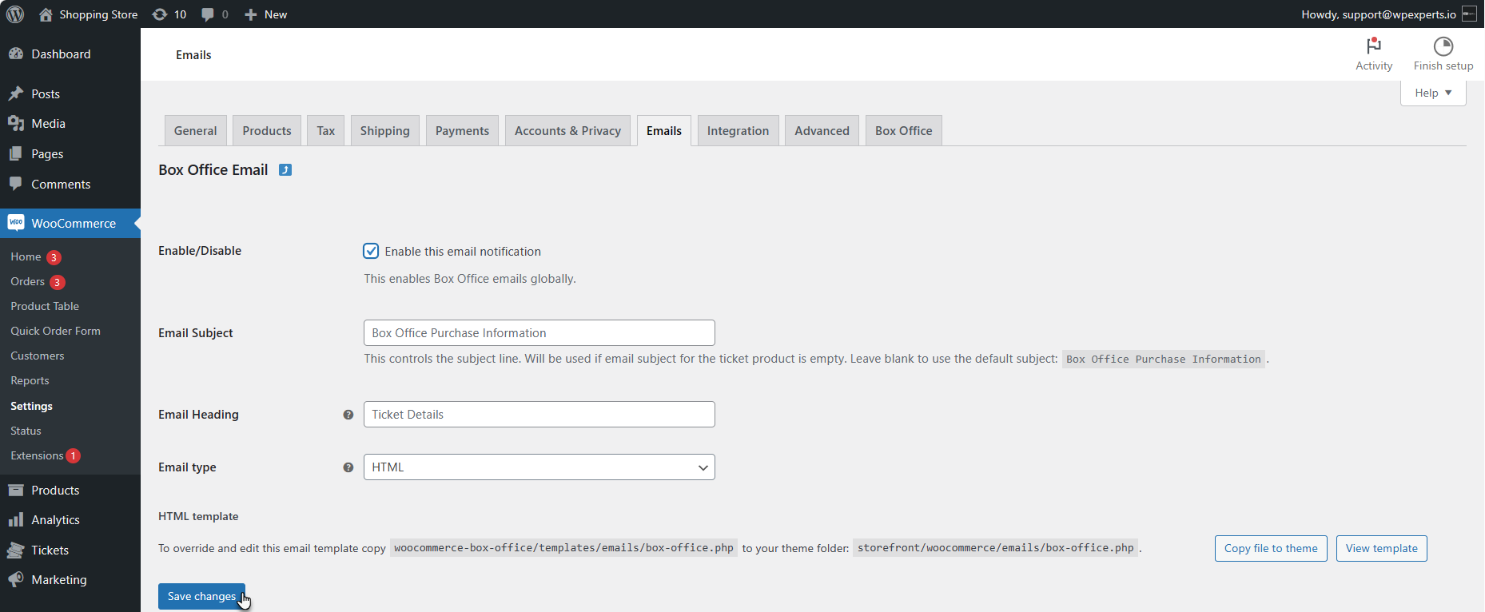
Task: Switch to the Advanced tab
Action: [822, 131]
